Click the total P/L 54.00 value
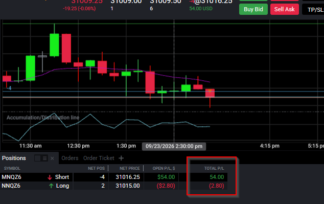This screenshot has height=204, width=324. point(217,177)
